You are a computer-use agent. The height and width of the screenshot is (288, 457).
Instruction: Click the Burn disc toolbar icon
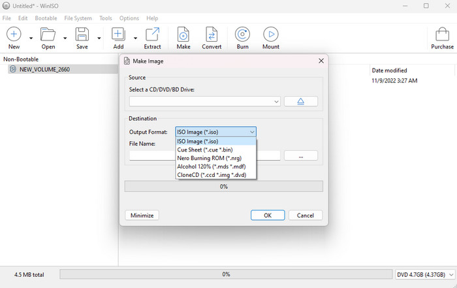click(x=242, y=34)
